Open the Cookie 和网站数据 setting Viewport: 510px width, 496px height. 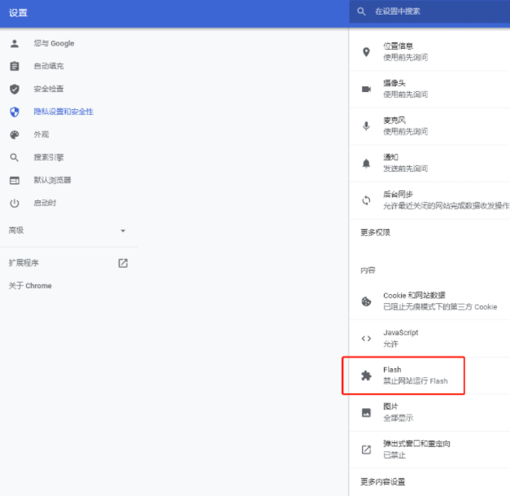(429, 301)
